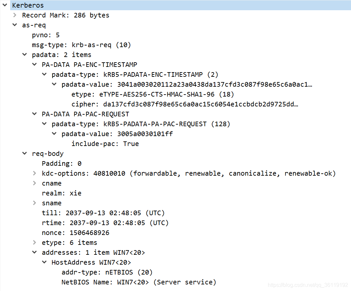
Task: Select the as-req row
Action: [34, 25]
